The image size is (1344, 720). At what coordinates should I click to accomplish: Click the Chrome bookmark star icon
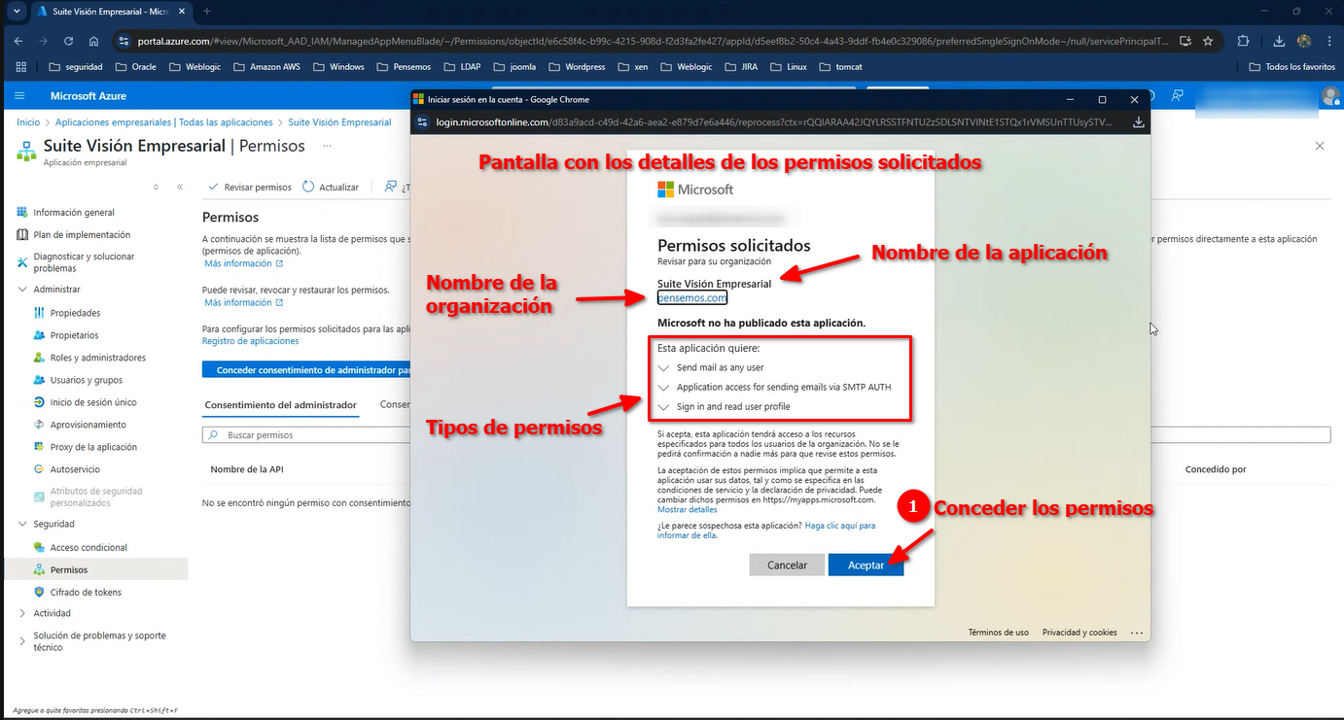click(x=1208, y=42)
